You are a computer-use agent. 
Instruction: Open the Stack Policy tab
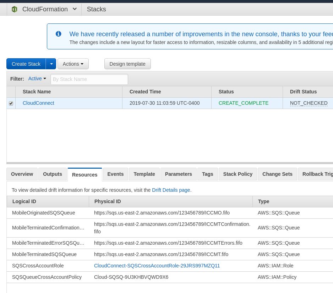238,174
